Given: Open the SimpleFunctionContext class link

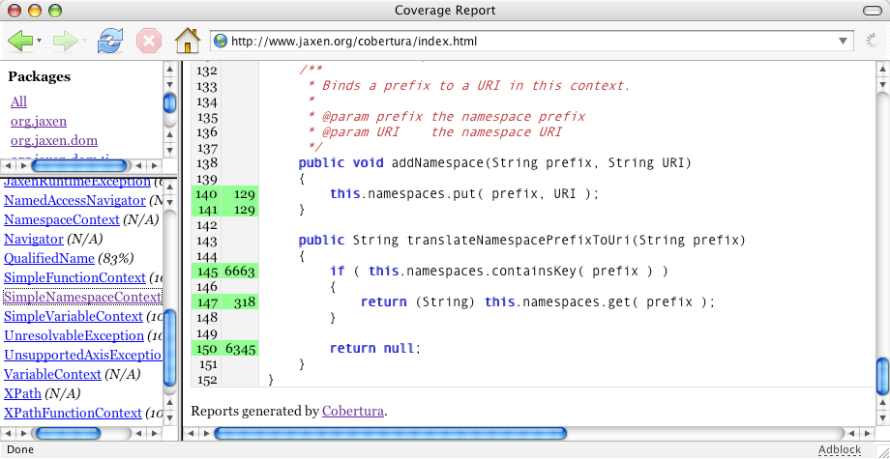Looking at the screenshot, I should tap(74, 277).
